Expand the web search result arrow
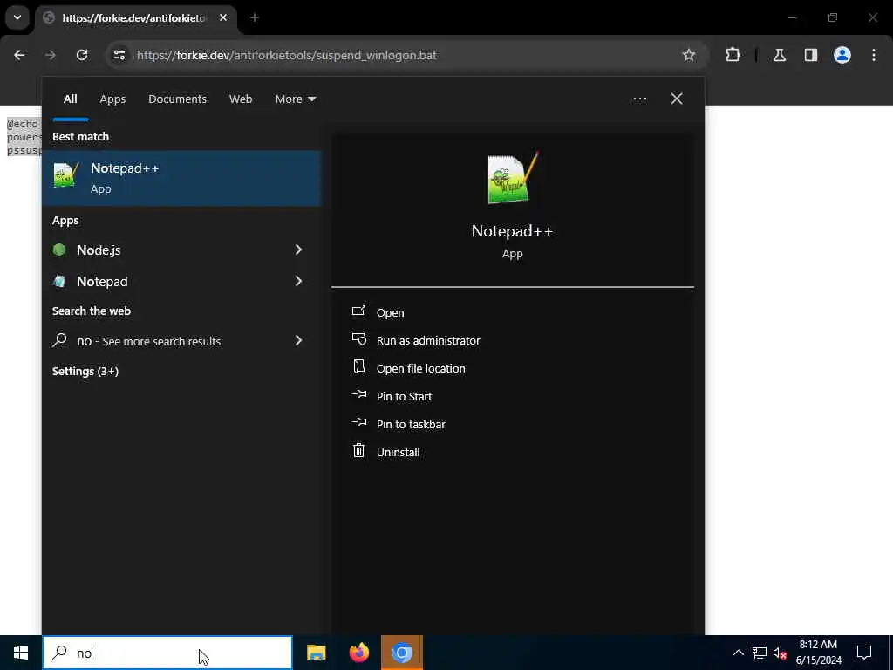The image size is (893, 670). pos(298,341)
